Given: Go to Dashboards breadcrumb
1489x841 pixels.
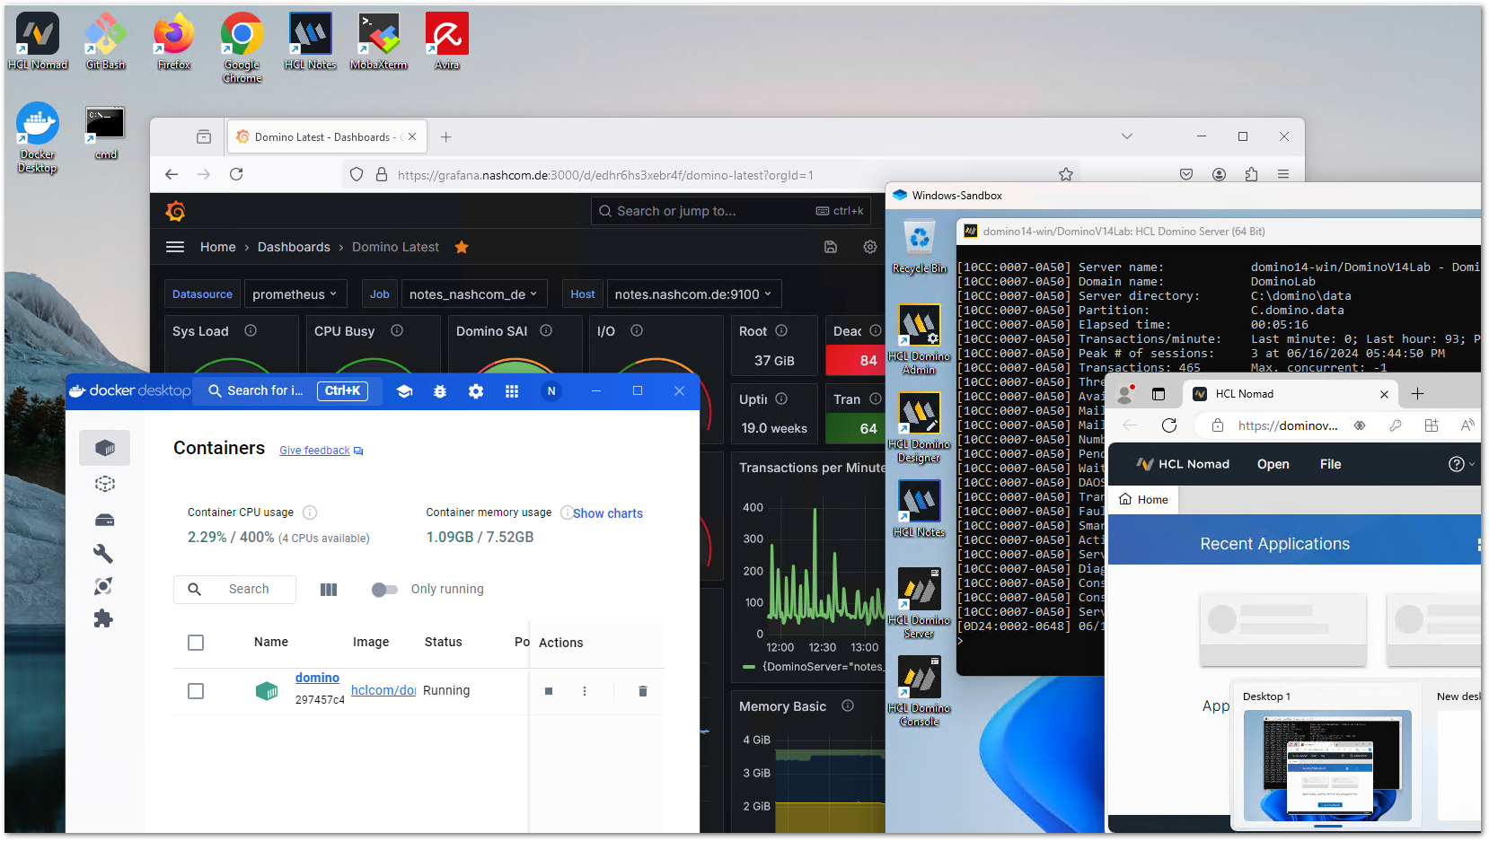Looking at the screenshot, I should point(294,247).
